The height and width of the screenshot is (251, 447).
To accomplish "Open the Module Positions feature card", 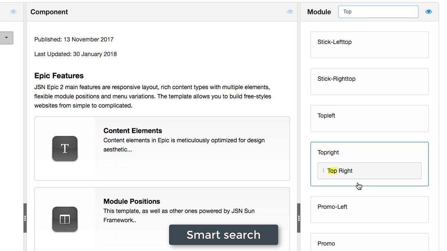I will [162, 219].
